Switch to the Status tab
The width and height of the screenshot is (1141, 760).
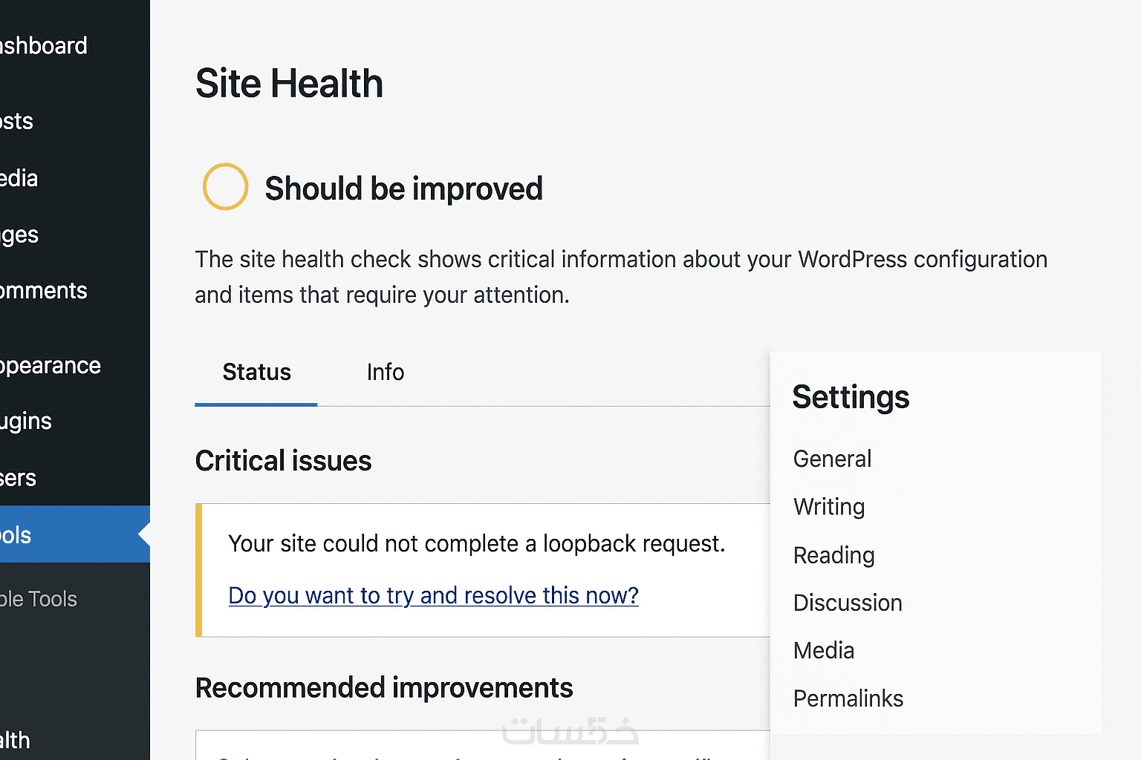point(256,373)
